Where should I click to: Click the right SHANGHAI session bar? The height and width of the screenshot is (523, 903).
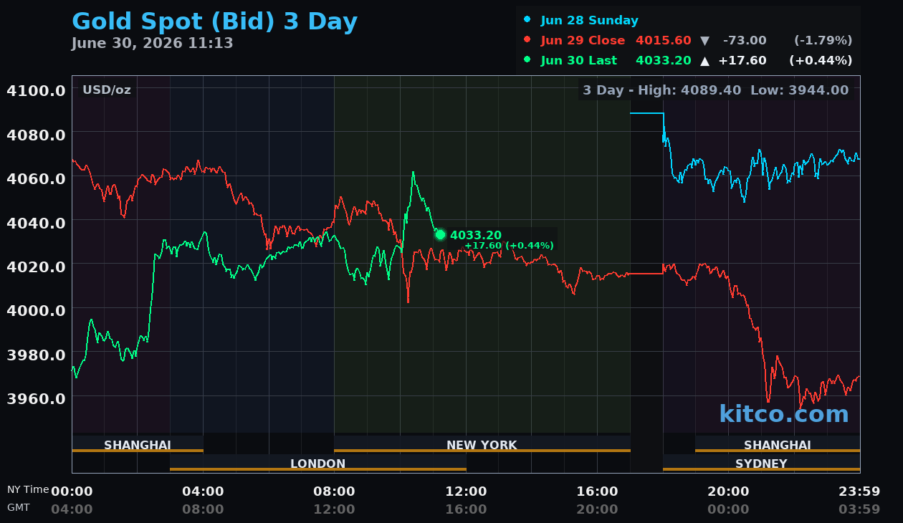click(x=778, y=445)
